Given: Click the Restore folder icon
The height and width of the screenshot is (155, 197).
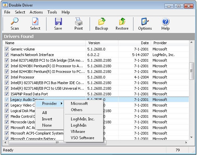Looking at the screenshot, I should (122, 21).
